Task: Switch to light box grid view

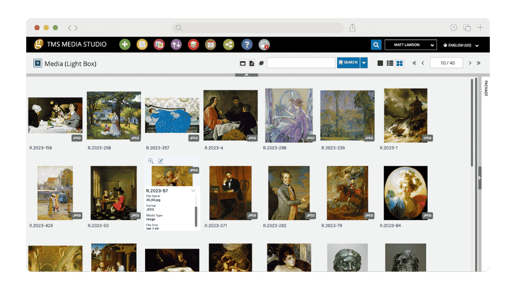Action: point(400,63)
